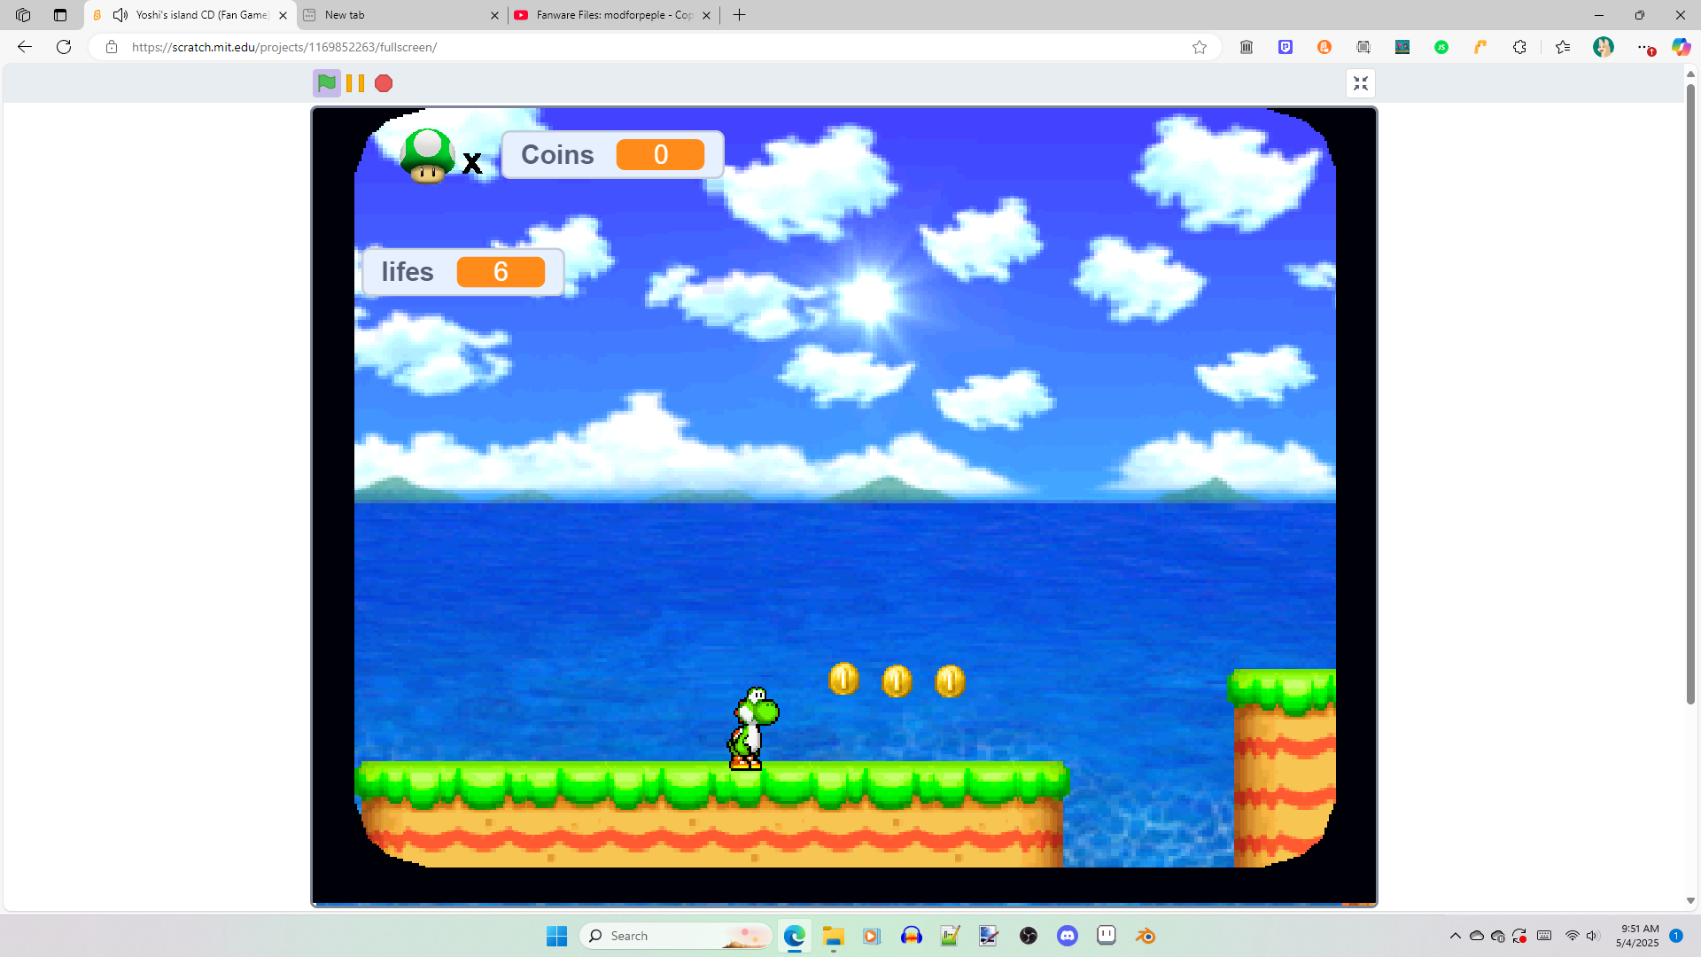Open the Windows Start menu
Viewport: 1701px width, 957px height.
pyautogui.click(x=556, y=936)
